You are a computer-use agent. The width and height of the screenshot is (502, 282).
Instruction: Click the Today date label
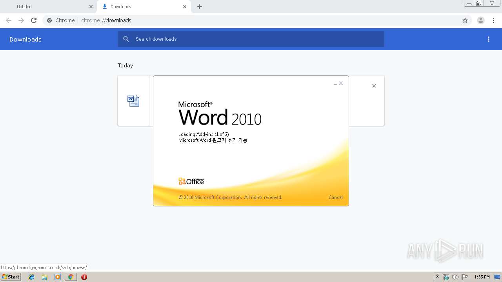click(125, 65)
